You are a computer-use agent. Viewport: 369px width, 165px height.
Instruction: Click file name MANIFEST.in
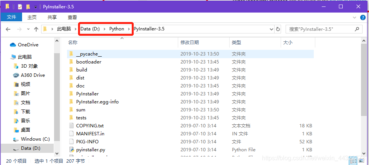(x=90, y=134)
